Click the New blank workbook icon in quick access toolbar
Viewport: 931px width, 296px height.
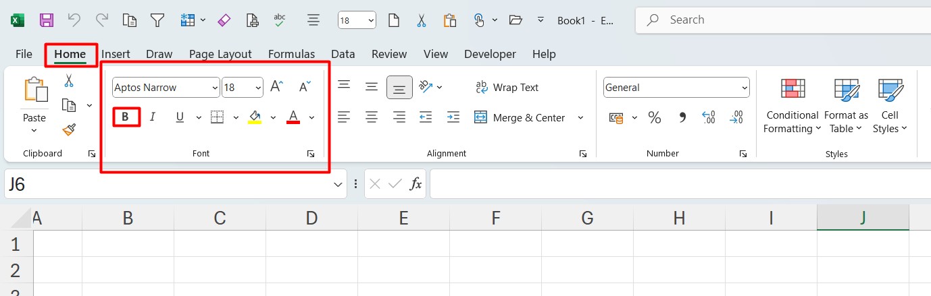[x=393, y=20]
